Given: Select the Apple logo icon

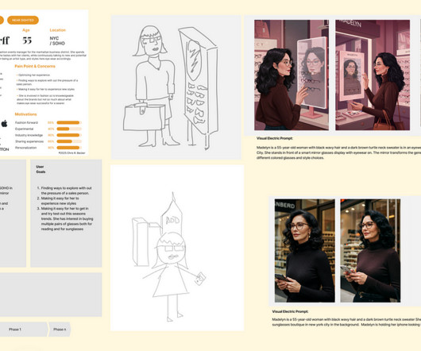Looking at the screenshot, I should click(4, 124).
